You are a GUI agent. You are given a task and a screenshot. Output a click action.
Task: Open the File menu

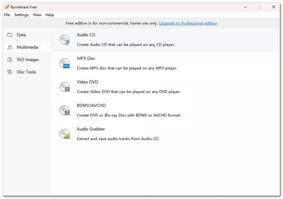coord(7,15)
